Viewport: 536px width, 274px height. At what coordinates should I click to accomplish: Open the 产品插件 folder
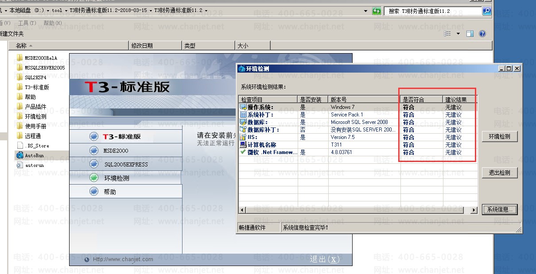click(31, 107)
